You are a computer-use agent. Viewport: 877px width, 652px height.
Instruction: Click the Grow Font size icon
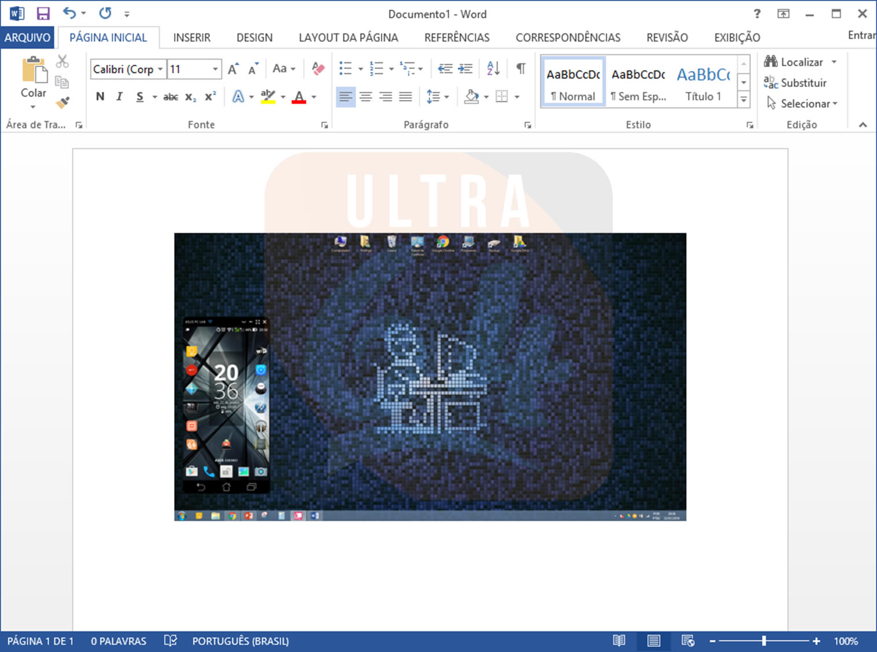click(233, 69)
